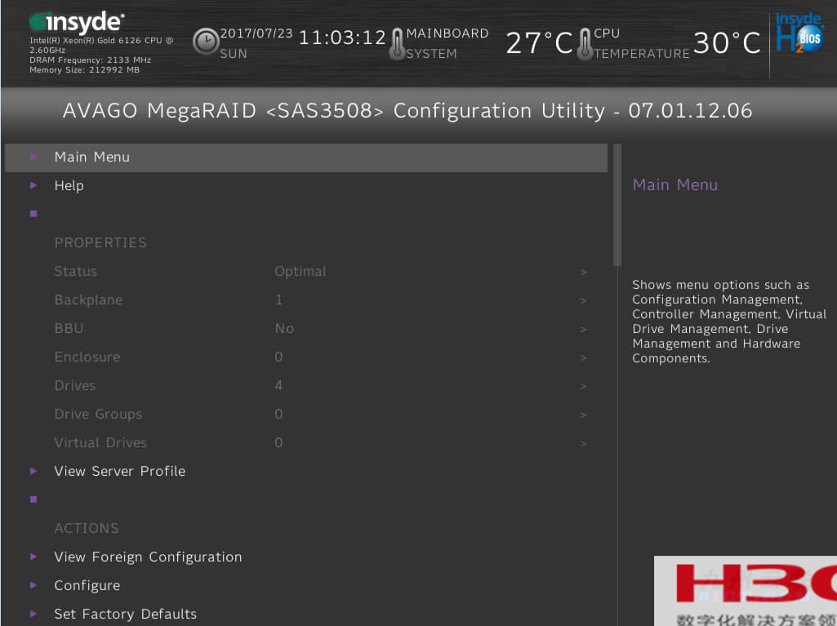Click the mainboard thermometer icon
Screen dimensions: 837x626
[x=397, y=44]
